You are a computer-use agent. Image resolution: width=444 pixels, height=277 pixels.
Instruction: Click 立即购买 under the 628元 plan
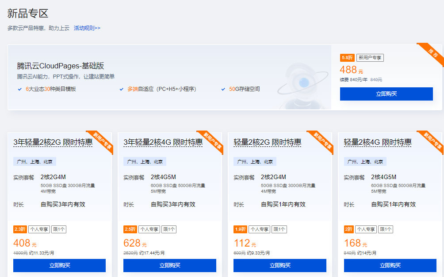(170, 266)
